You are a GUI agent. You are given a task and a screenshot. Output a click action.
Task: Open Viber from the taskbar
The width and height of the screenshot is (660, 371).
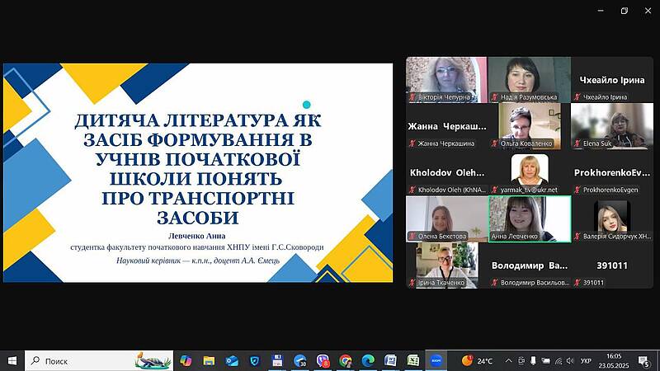[323, 361]
